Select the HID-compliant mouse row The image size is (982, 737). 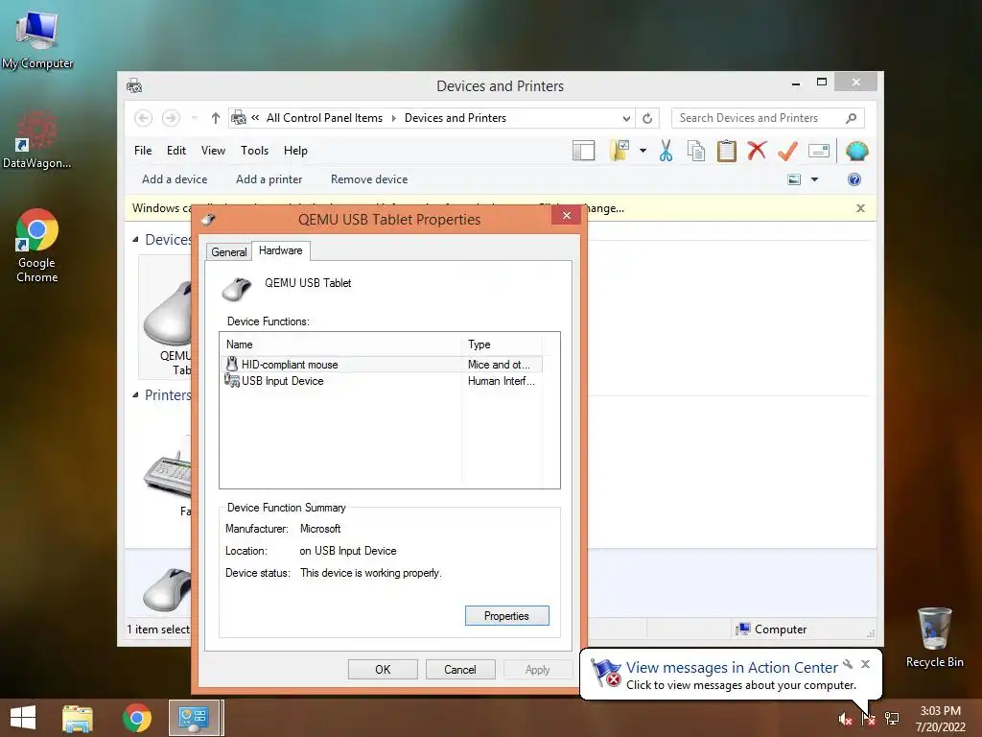point(382,364)
